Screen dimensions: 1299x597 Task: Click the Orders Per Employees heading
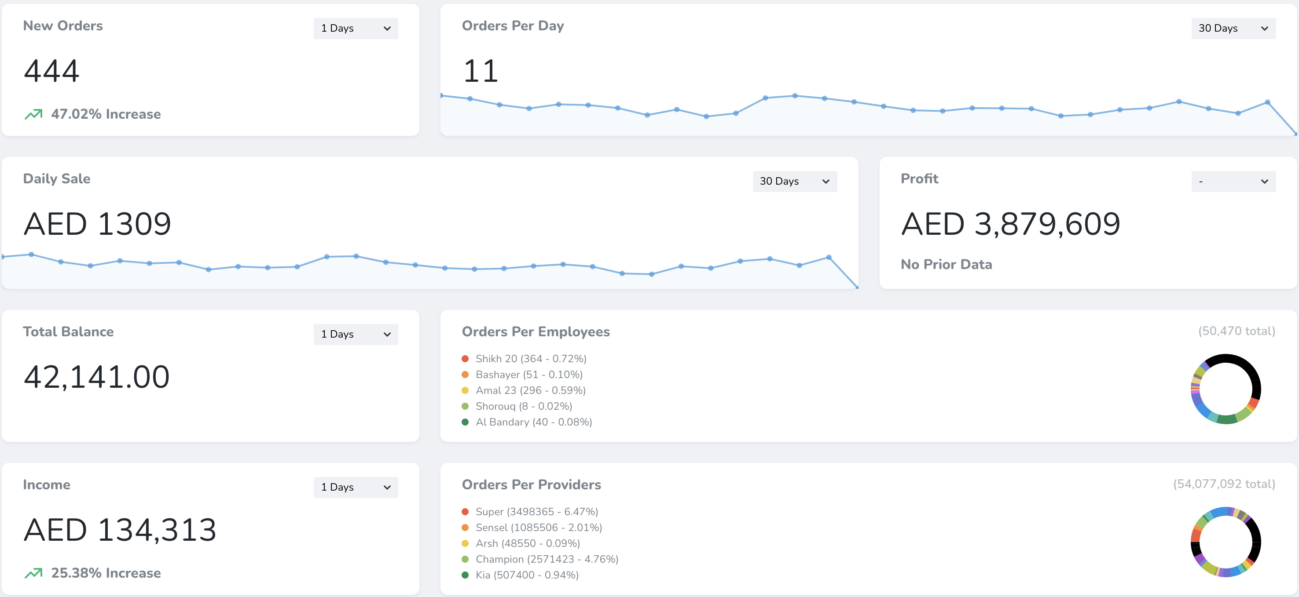tap(536, 331)
